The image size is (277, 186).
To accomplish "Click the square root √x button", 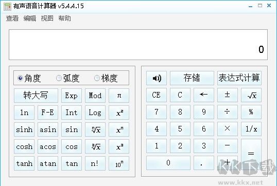I will pos(251,95).
